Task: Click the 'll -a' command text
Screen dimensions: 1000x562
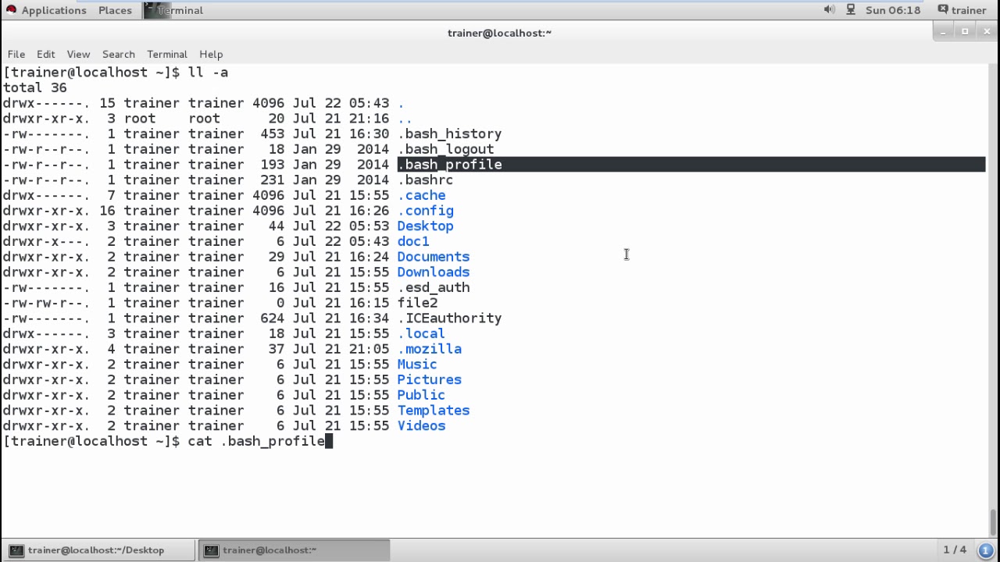Action: click(208, 72)
